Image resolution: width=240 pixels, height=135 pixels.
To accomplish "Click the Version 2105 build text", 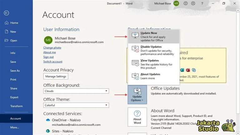I will point(173,124).
